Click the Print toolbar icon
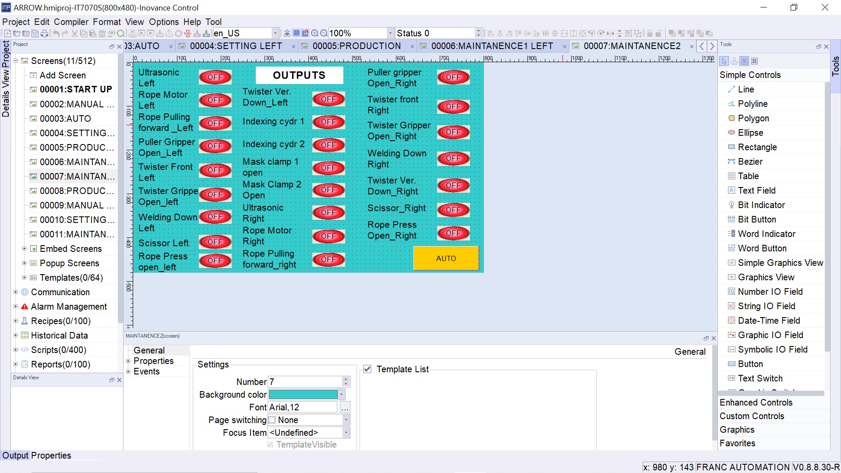This screenshot has height=473, width=841. (x=44, y=33)
